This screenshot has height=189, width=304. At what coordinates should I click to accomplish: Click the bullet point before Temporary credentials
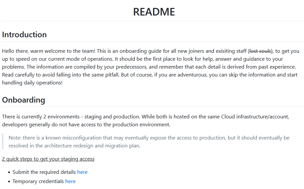(9, 181)
